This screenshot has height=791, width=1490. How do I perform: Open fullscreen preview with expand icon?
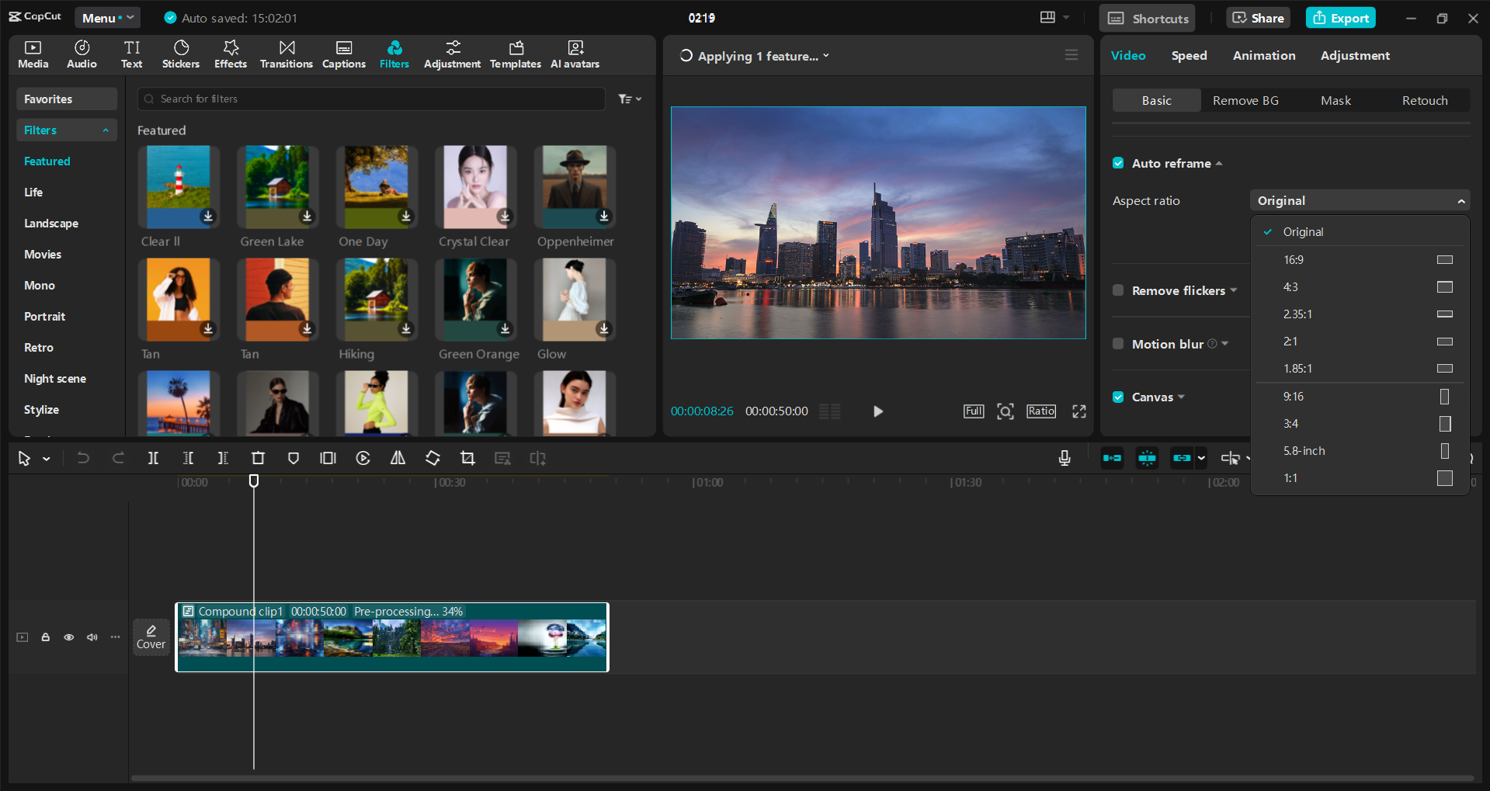pyautogui.click(x=1079, y=411)
